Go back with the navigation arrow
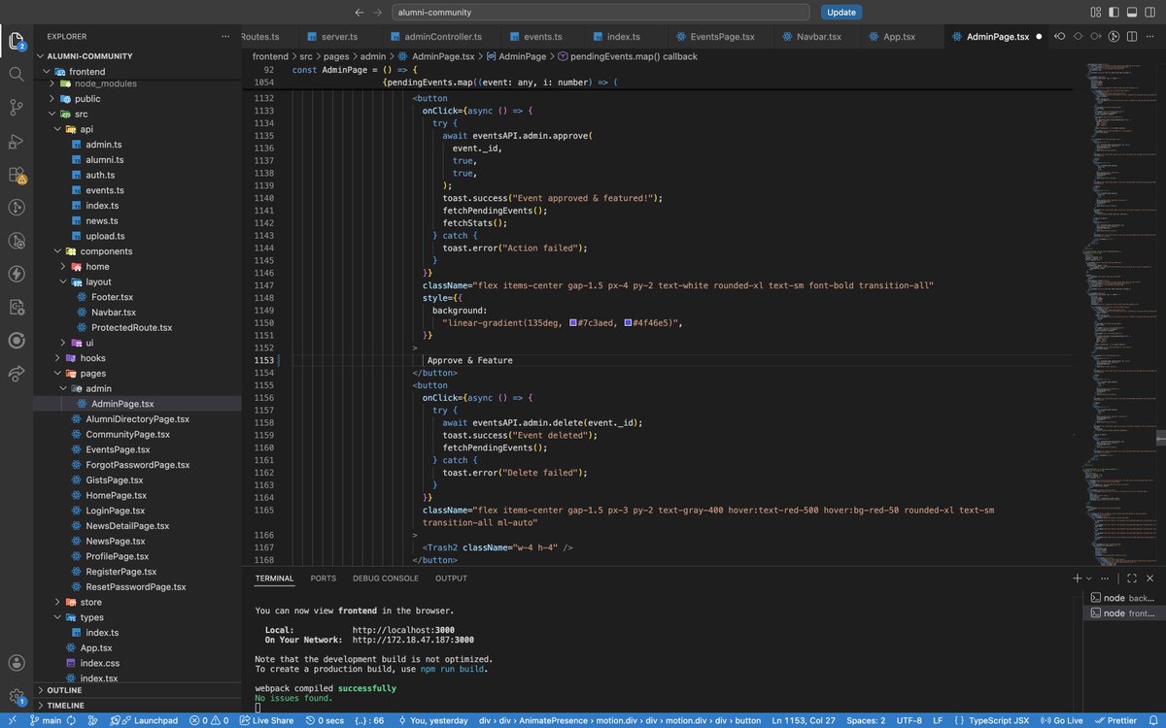 (360, 13)
